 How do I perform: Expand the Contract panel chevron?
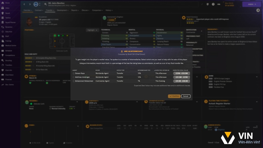coord(137,102)
